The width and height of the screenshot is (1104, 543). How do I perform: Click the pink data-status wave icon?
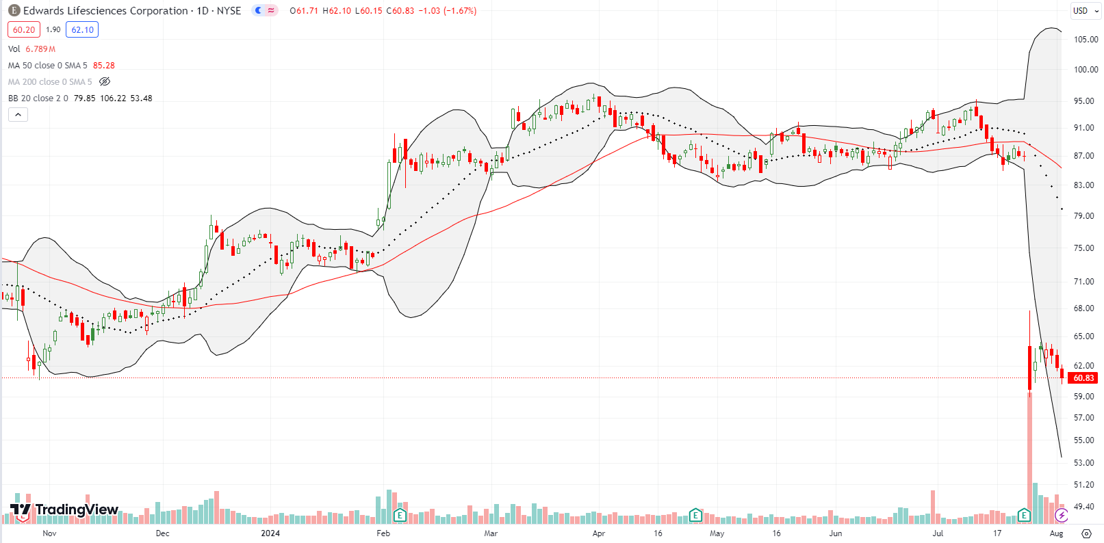tap(271, 11)
